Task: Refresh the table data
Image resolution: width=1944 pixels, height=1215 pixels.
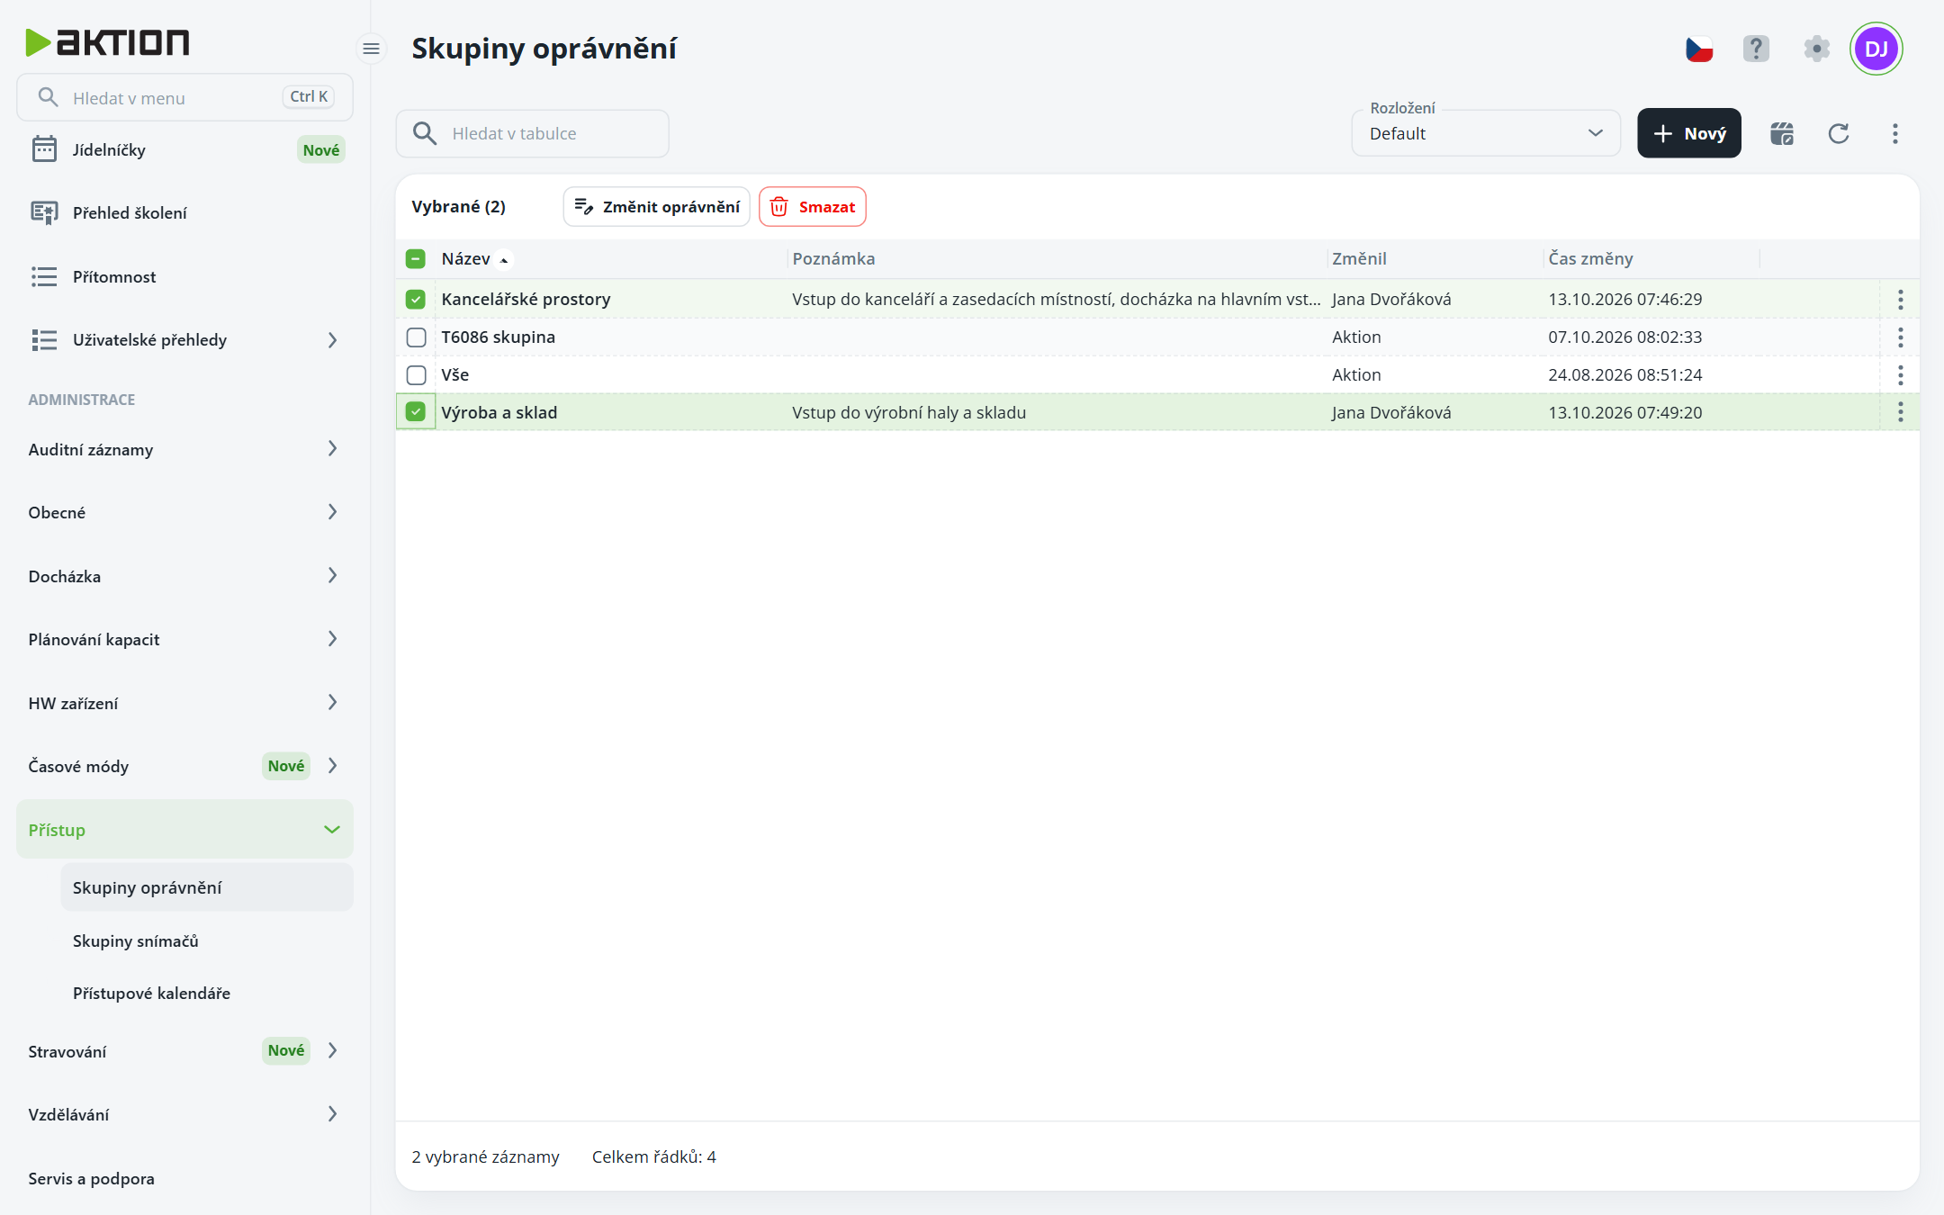Action: point(1839,133)
